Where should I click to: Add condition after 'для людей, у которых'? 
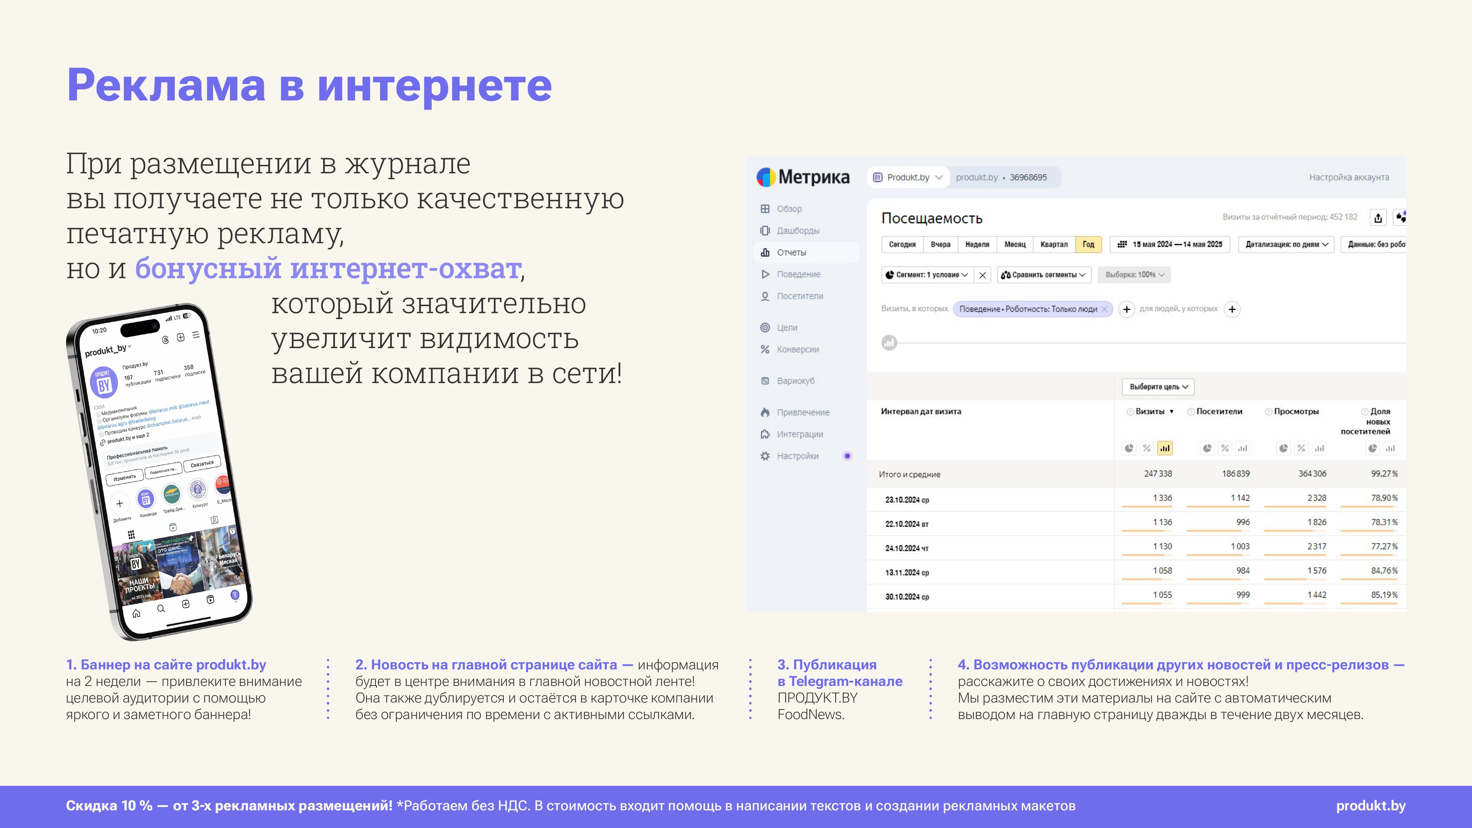[x=1232, y=309]
